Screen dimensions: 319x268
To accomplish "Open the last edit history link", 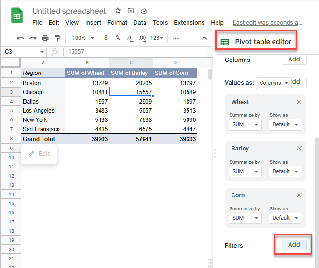I will [x=267, y=22].
